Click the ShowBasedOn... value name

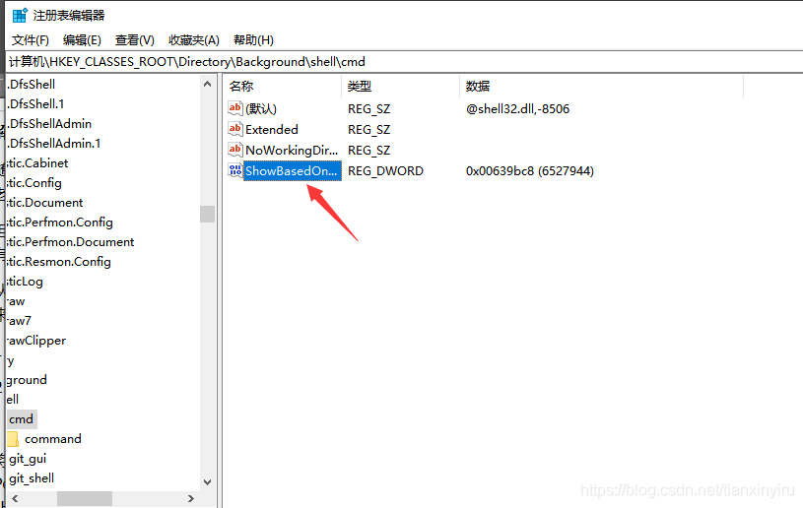point(292,171)
